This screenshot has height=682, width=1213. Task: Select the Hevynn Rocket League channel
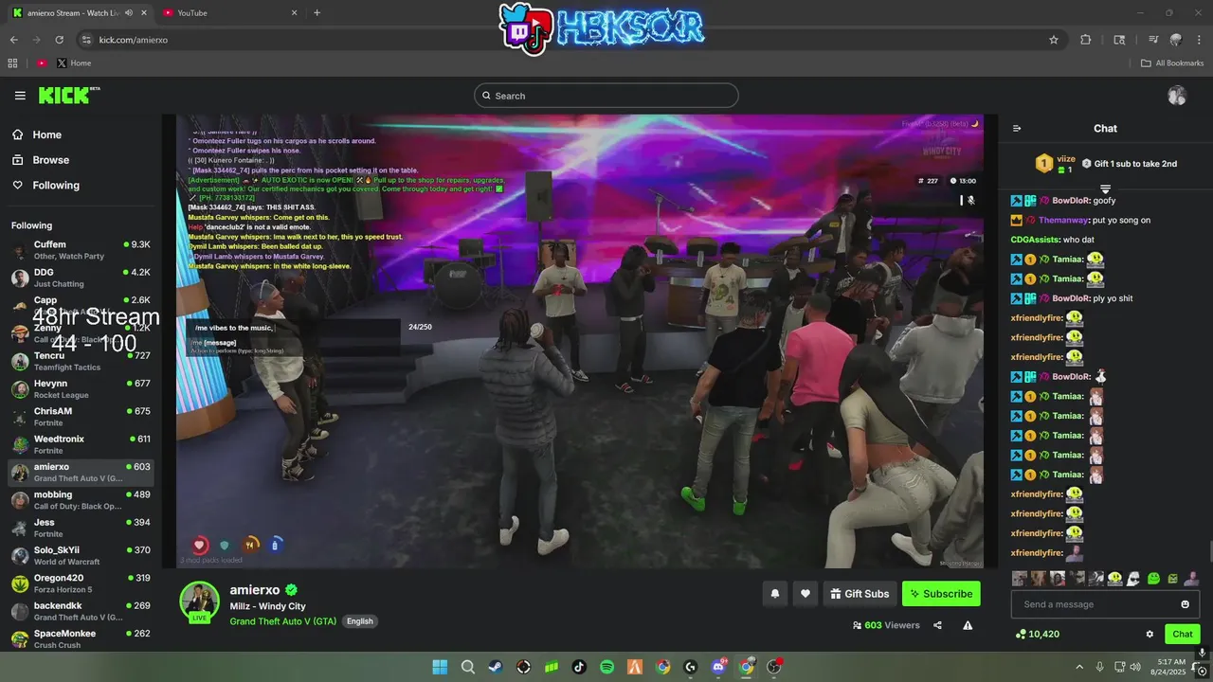click(x=81, y=389)
